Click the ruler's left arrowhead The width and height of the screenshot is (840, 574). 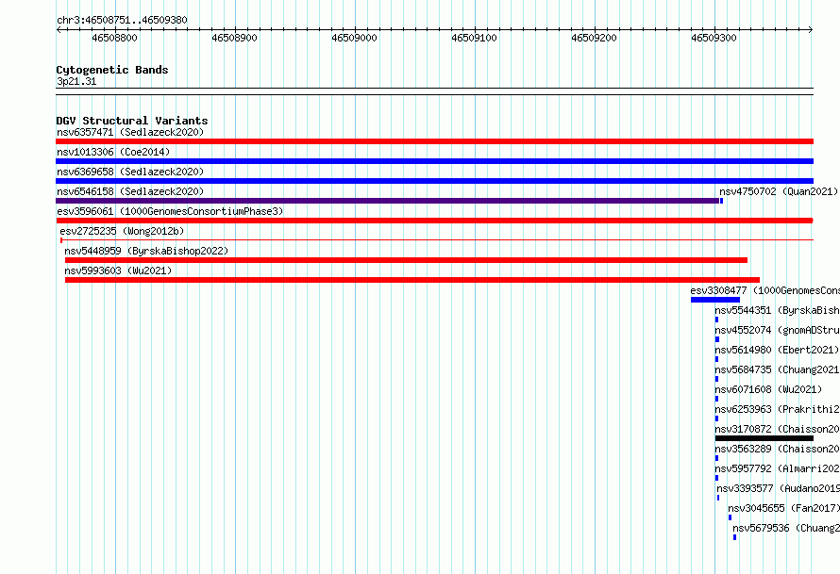pyautogui.click(x=59, y=30)
